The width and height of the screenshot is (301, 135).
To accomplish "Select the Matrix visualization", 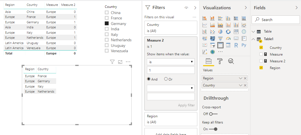I will (228, 45).
